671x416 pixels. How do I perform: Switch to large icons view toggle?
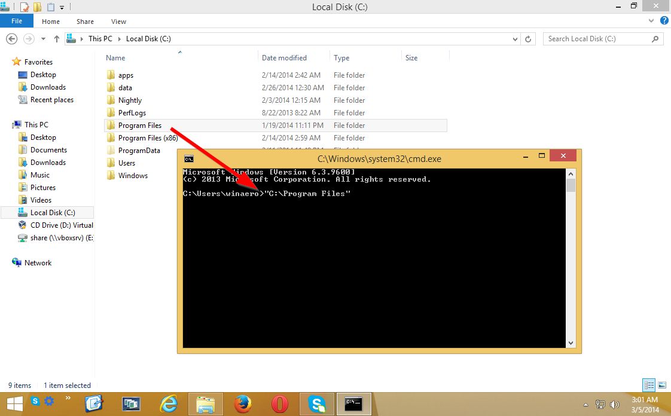661,385
